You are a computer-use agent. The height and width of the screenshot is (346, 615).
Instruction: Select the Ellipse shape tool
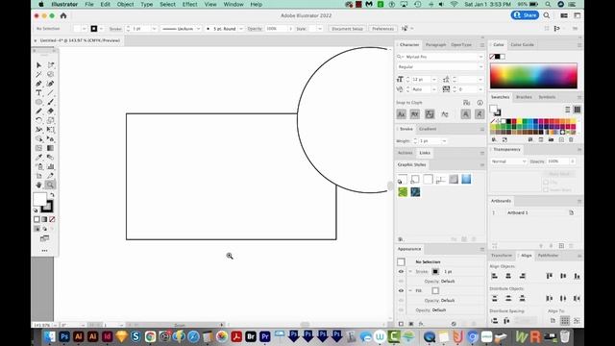[x=38, y=102]
